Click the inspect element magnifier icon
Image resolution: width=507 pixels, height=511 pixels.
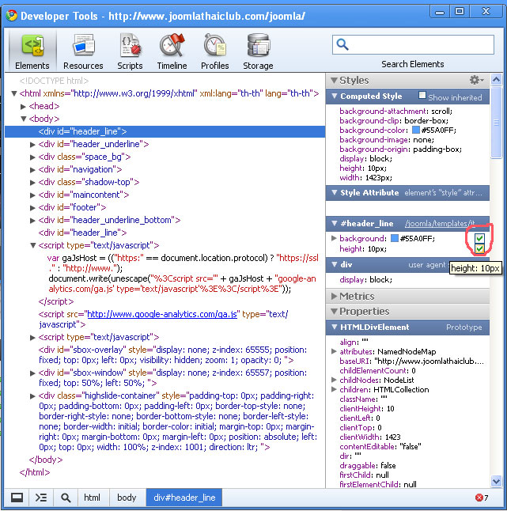tap(66, 498)
